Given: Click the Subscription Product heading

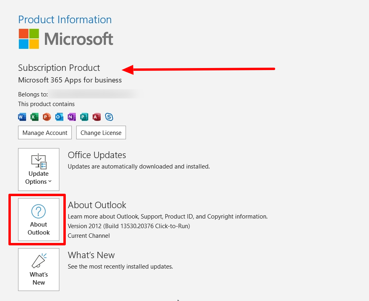Looking at the screenshot, I should click(59, 68).
